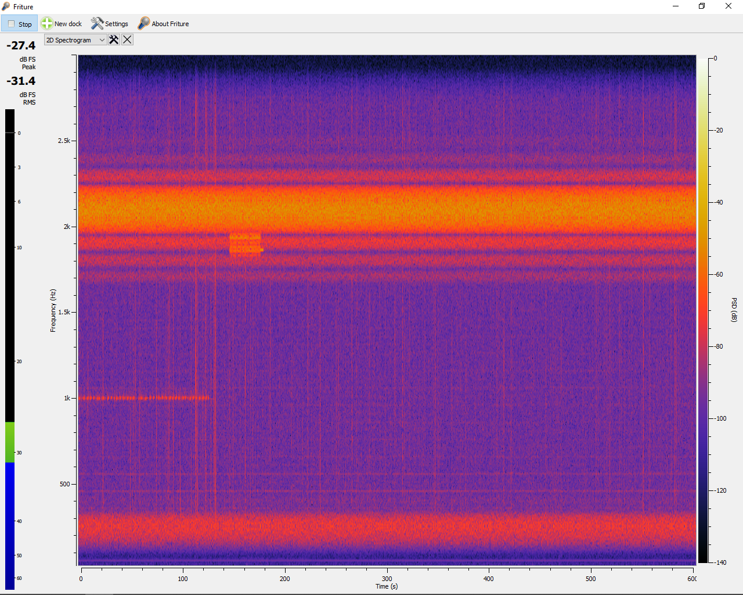Open the spectrogram dock settings tools icon
The width and height of the screenshot is (743, 595).
tap(114, 40)
